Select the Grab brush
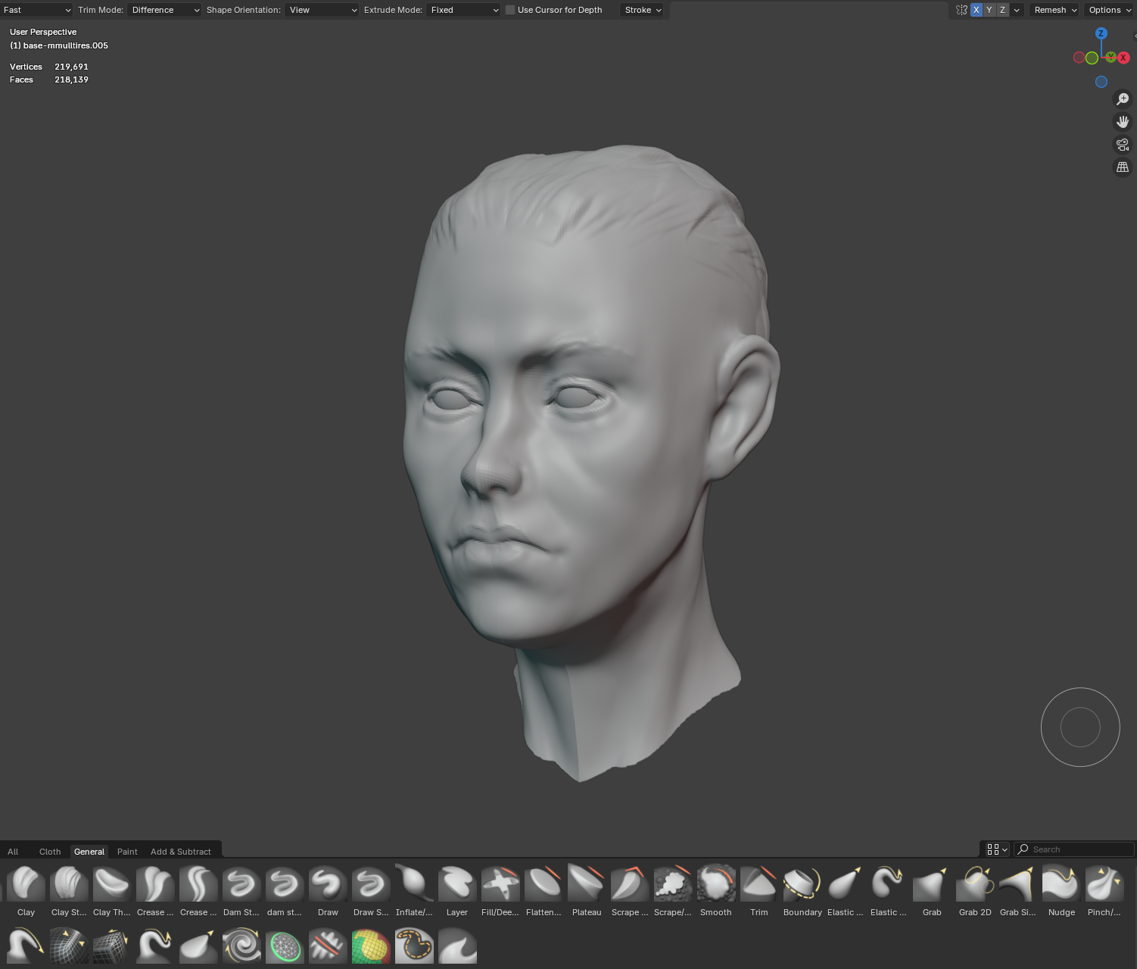1137x969 pixels. coord(932,891)
